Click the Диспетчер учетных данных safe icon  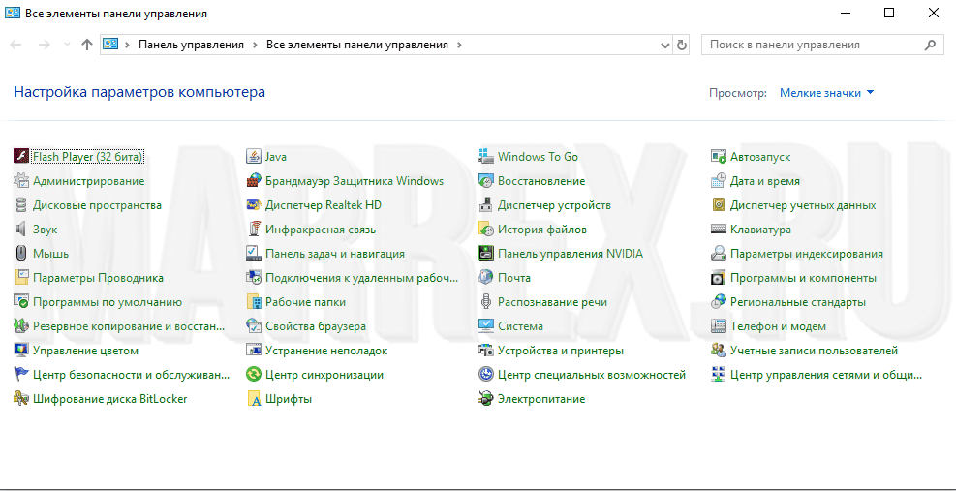coord(719,205)
